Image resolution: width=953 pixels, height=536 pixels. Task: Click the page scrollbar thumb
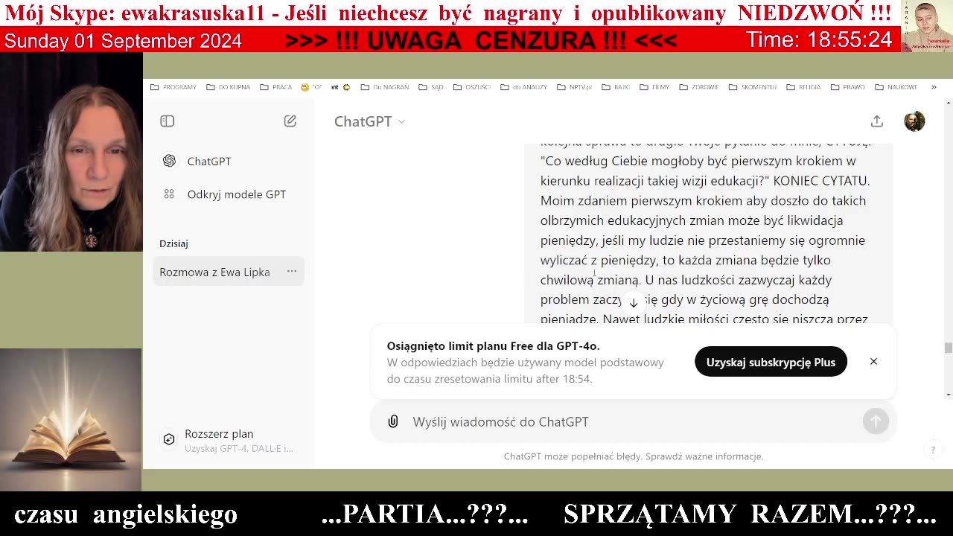[948, 348]
